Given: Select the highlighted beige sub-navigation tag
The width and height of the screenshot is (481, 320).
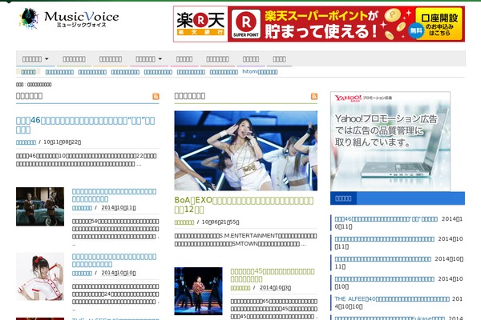Looking at the screenshot, I should click(28, 72).
